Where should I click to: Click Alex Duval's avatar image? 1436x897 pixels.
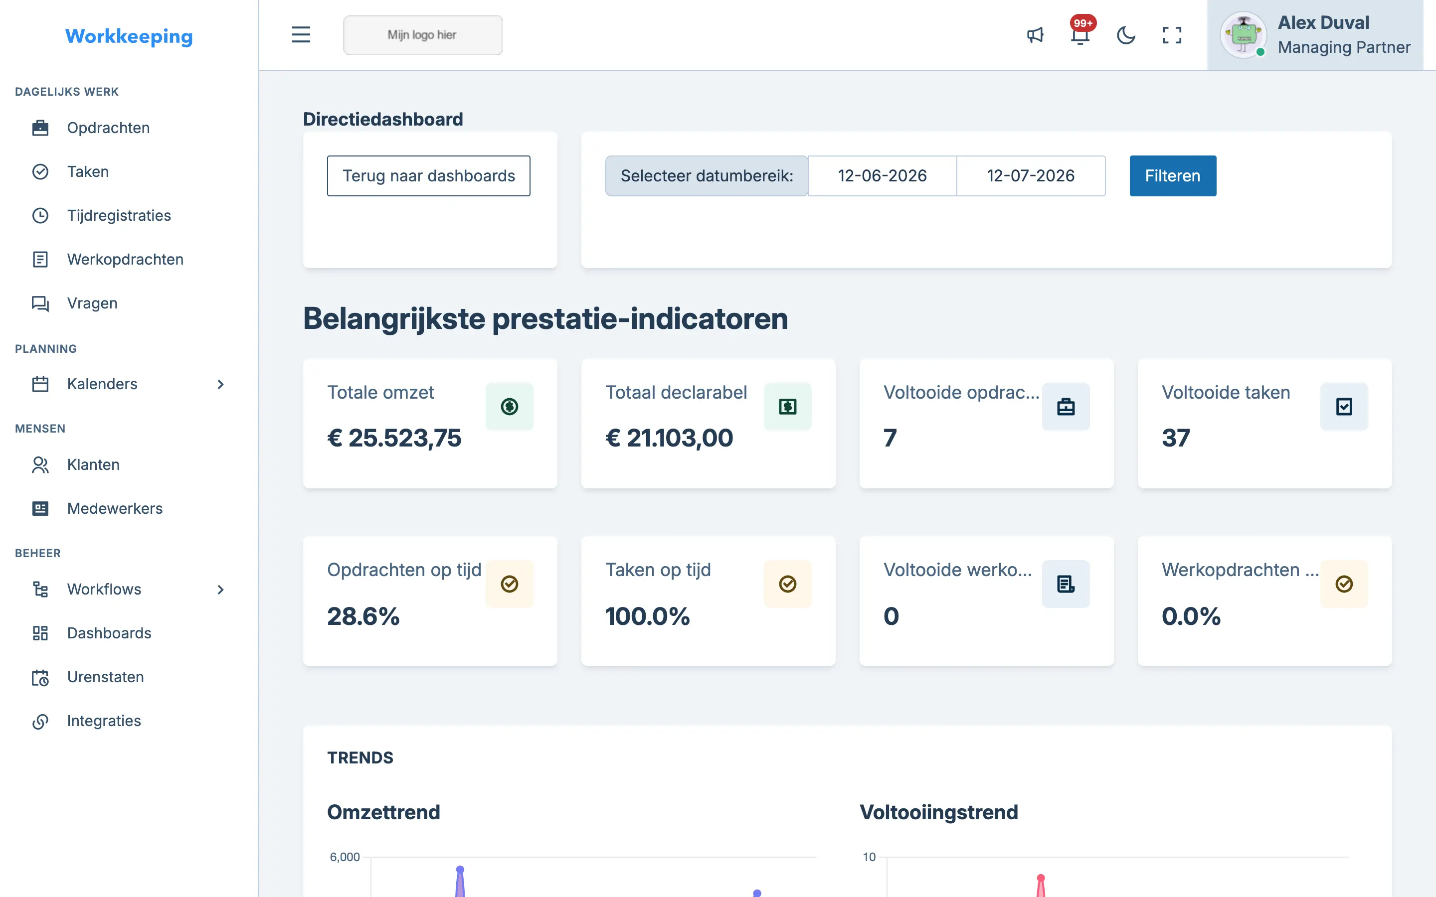click(1243, 35)
